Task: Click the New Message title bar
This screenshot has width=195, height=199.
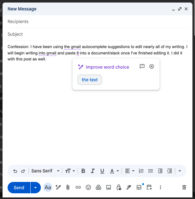Action: (x=97, y=9)
